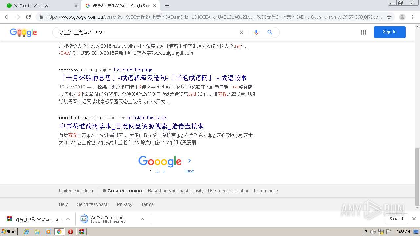The image size is (420, 236).
Task: Click the Greater London location text
Action: click(125, 191)
